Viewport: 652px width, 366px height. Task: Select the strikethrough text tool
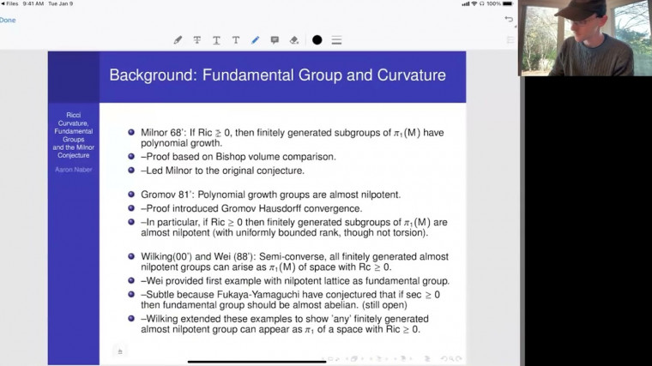point(197,40)
